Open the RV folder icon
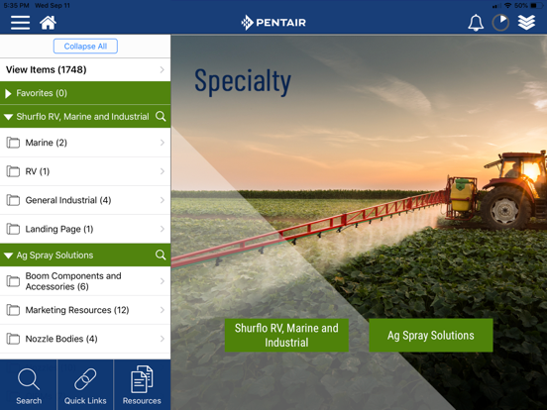Screen dimensions: 547x410 pos(13,171)
